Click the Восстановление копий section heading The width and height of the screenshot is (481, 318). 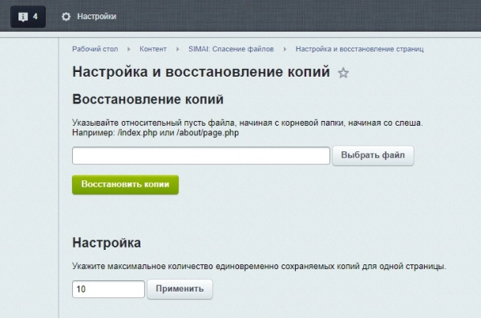coord(148,99)
